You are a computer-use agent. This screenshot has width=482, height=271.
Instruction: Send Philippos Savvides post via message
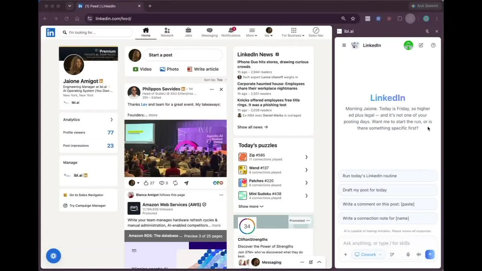(x=186, y=183)
